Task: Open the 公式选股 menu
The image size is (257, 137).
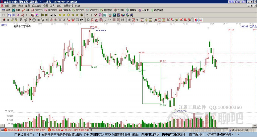Action: 37,6
